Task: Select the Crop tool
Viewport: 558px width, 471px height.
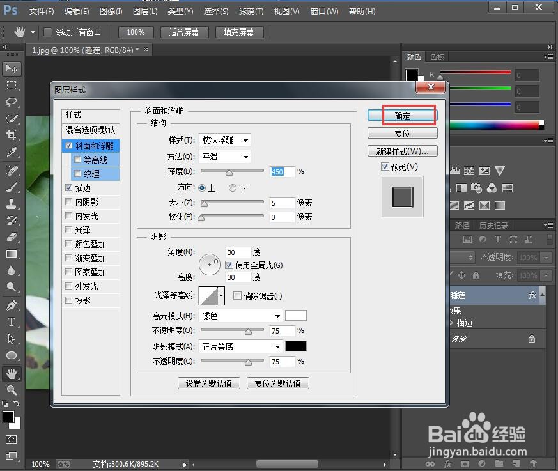Action: click(x=12, y=135)
